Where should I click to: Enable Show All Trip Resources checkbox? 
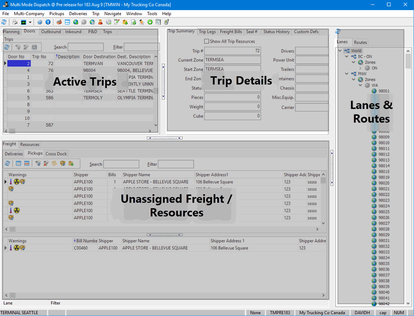(206, 42)
